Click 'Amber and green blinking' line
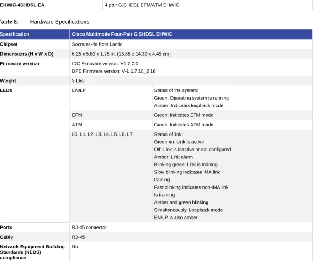The image size is (313, 262). (x=181, y=202)
